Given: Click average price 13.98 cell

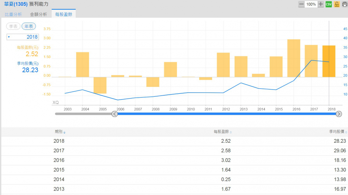Looking at the screenshot, I should [x=340, y=179].
